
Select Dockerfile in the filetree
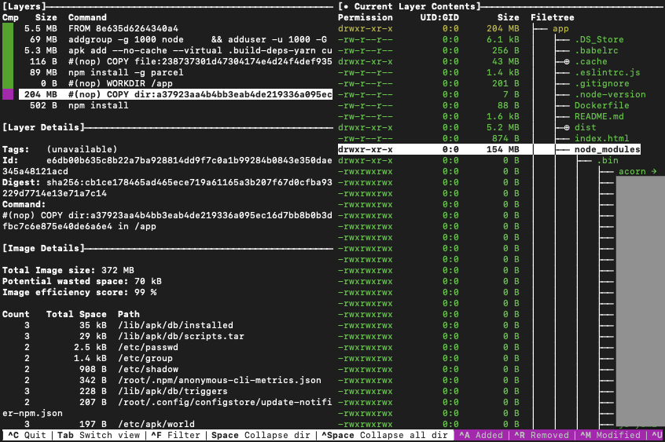pos(601,105)
